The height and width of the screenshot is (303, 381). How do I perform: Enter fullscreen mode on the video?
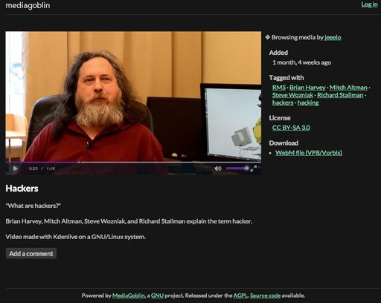(x=254, y=169)
